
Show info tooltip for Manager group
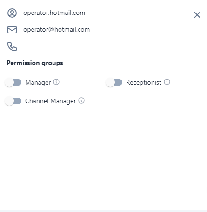pos(56,82)
